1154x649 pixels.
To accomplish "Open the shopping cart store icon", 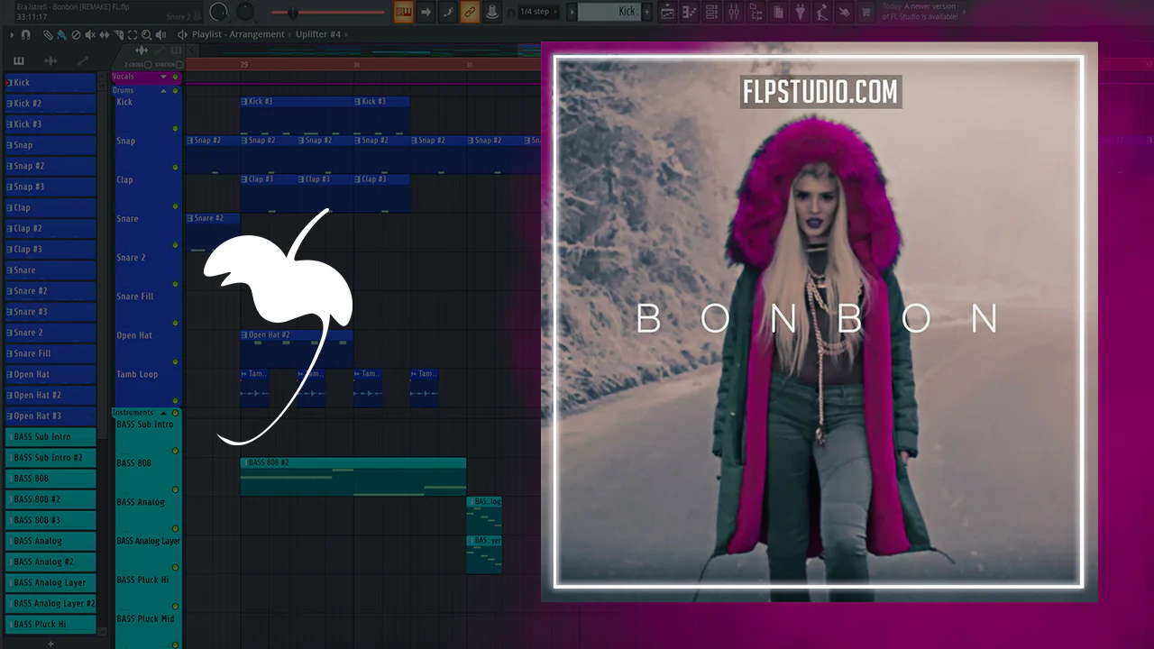I will coord(865,12).
